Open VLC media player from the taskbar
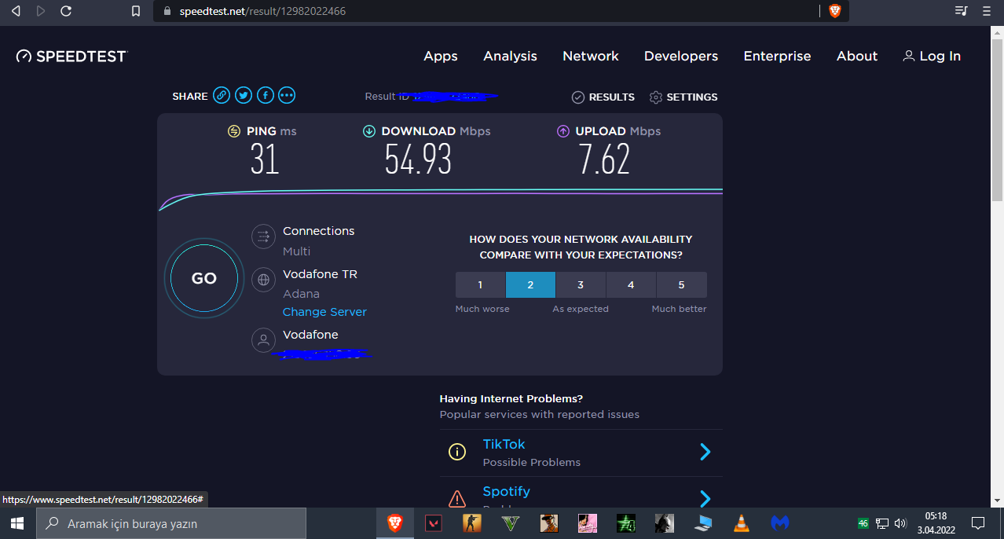1004x539 pixels. coord(741,523)
